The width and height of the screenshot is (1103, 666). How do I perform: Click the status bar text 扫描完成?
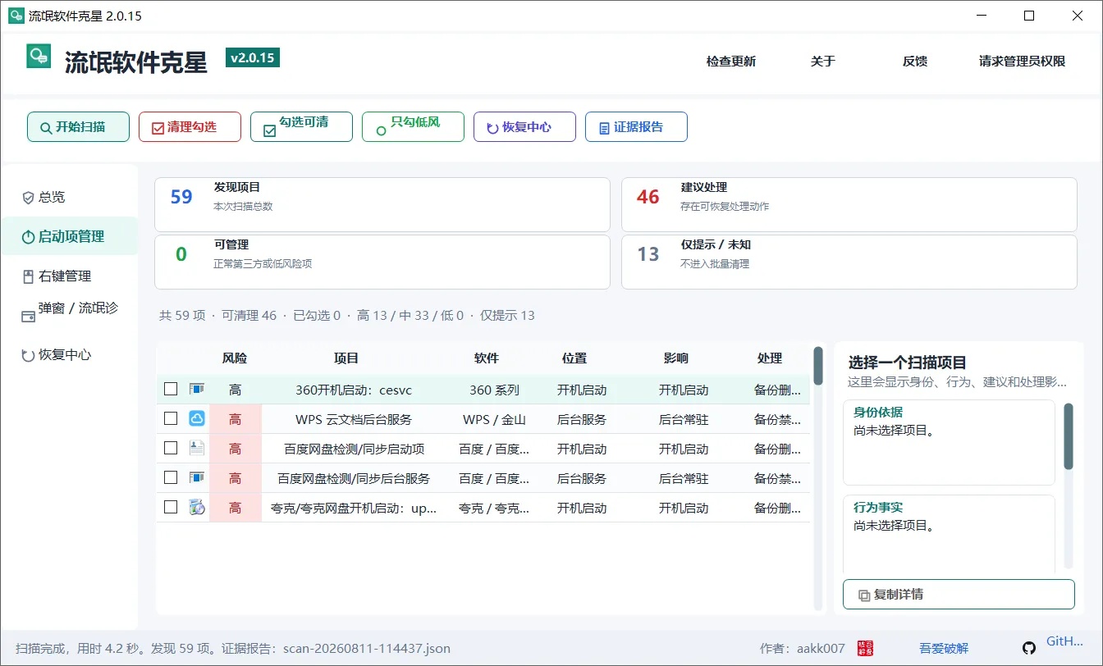(x=233, y=648)
